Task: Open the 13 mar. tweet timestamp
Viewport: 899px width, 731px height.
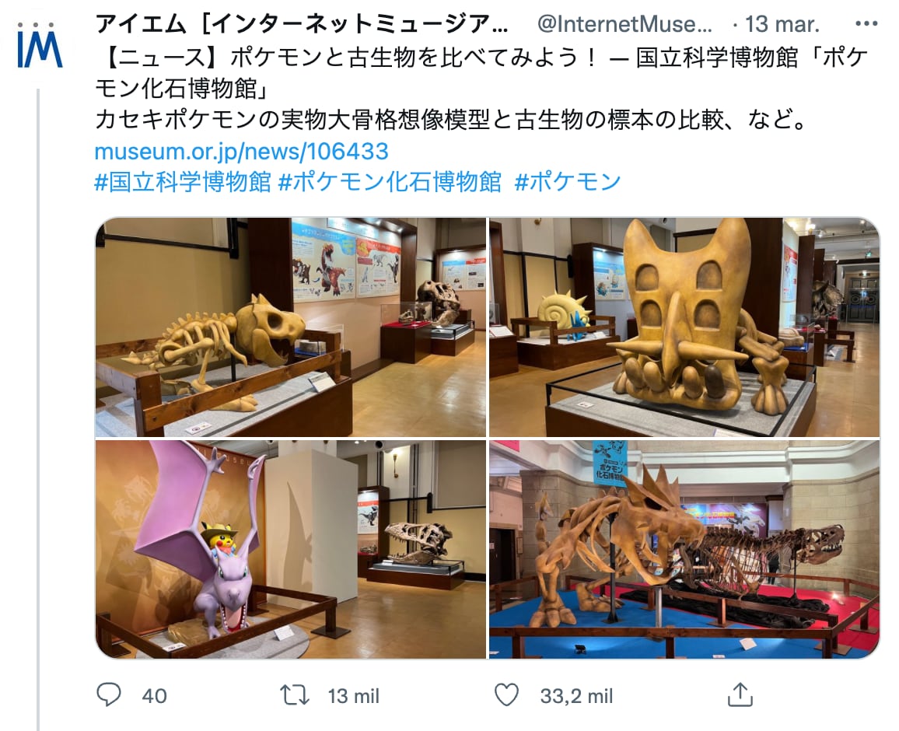Action: point(782,24)
